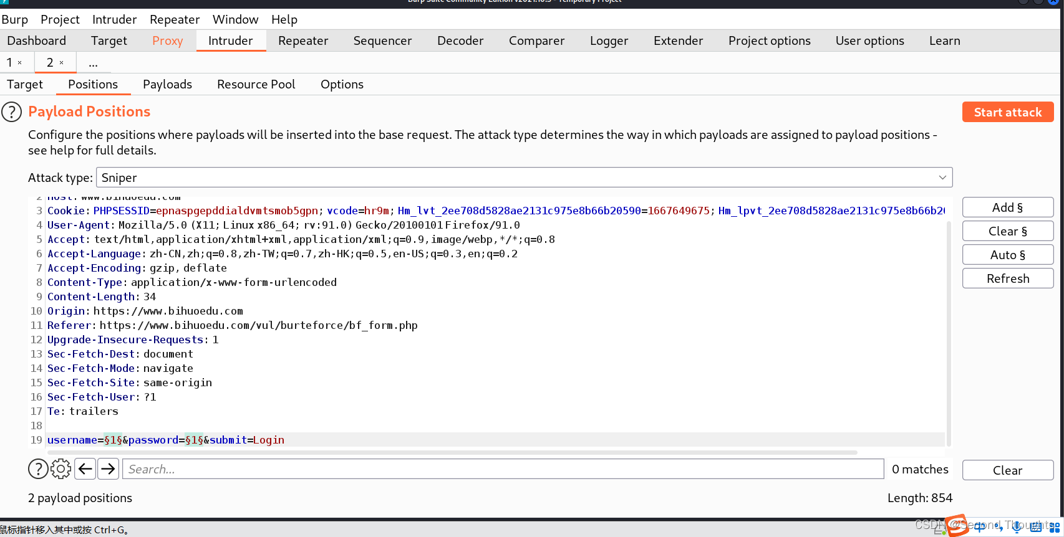Image resolution: width=1064 pixels, height=537 pixels.
Task: Click the Auto § button
Action: [1008, 255]
